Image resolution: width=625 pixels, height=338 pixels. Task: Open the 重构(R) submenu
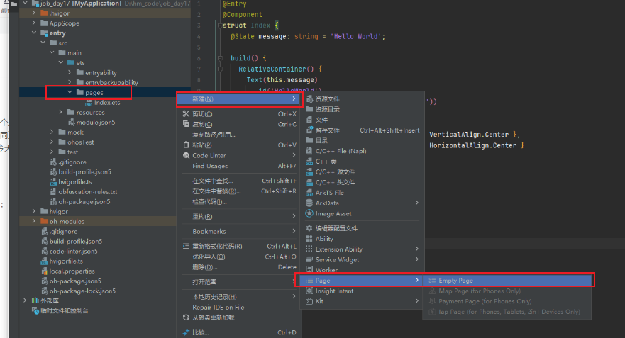tap(239, 217)
